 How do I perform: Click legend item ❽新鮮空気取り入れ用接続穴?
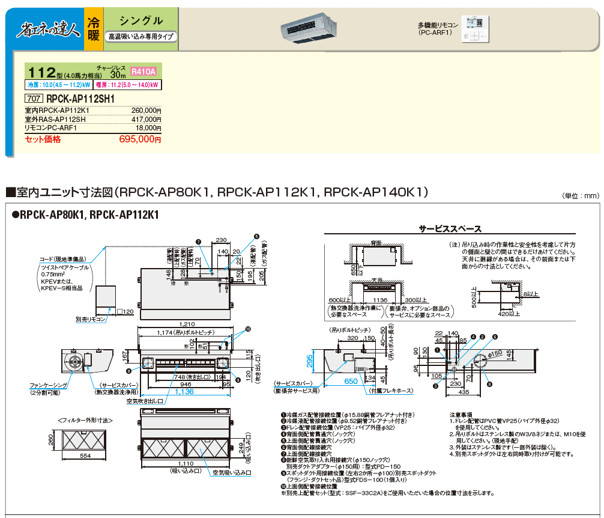point(336,460)
